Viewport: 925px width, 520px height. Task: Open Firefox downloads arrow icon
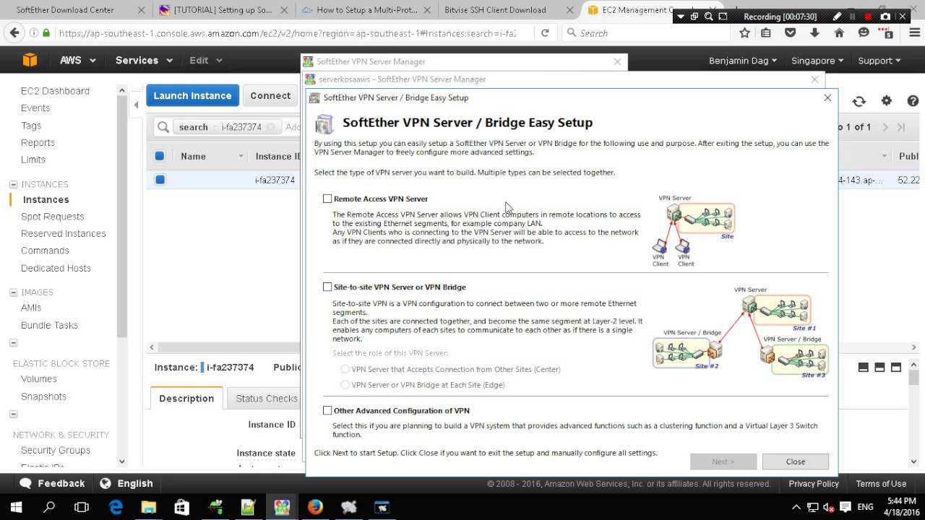click(x=814, y=32)
